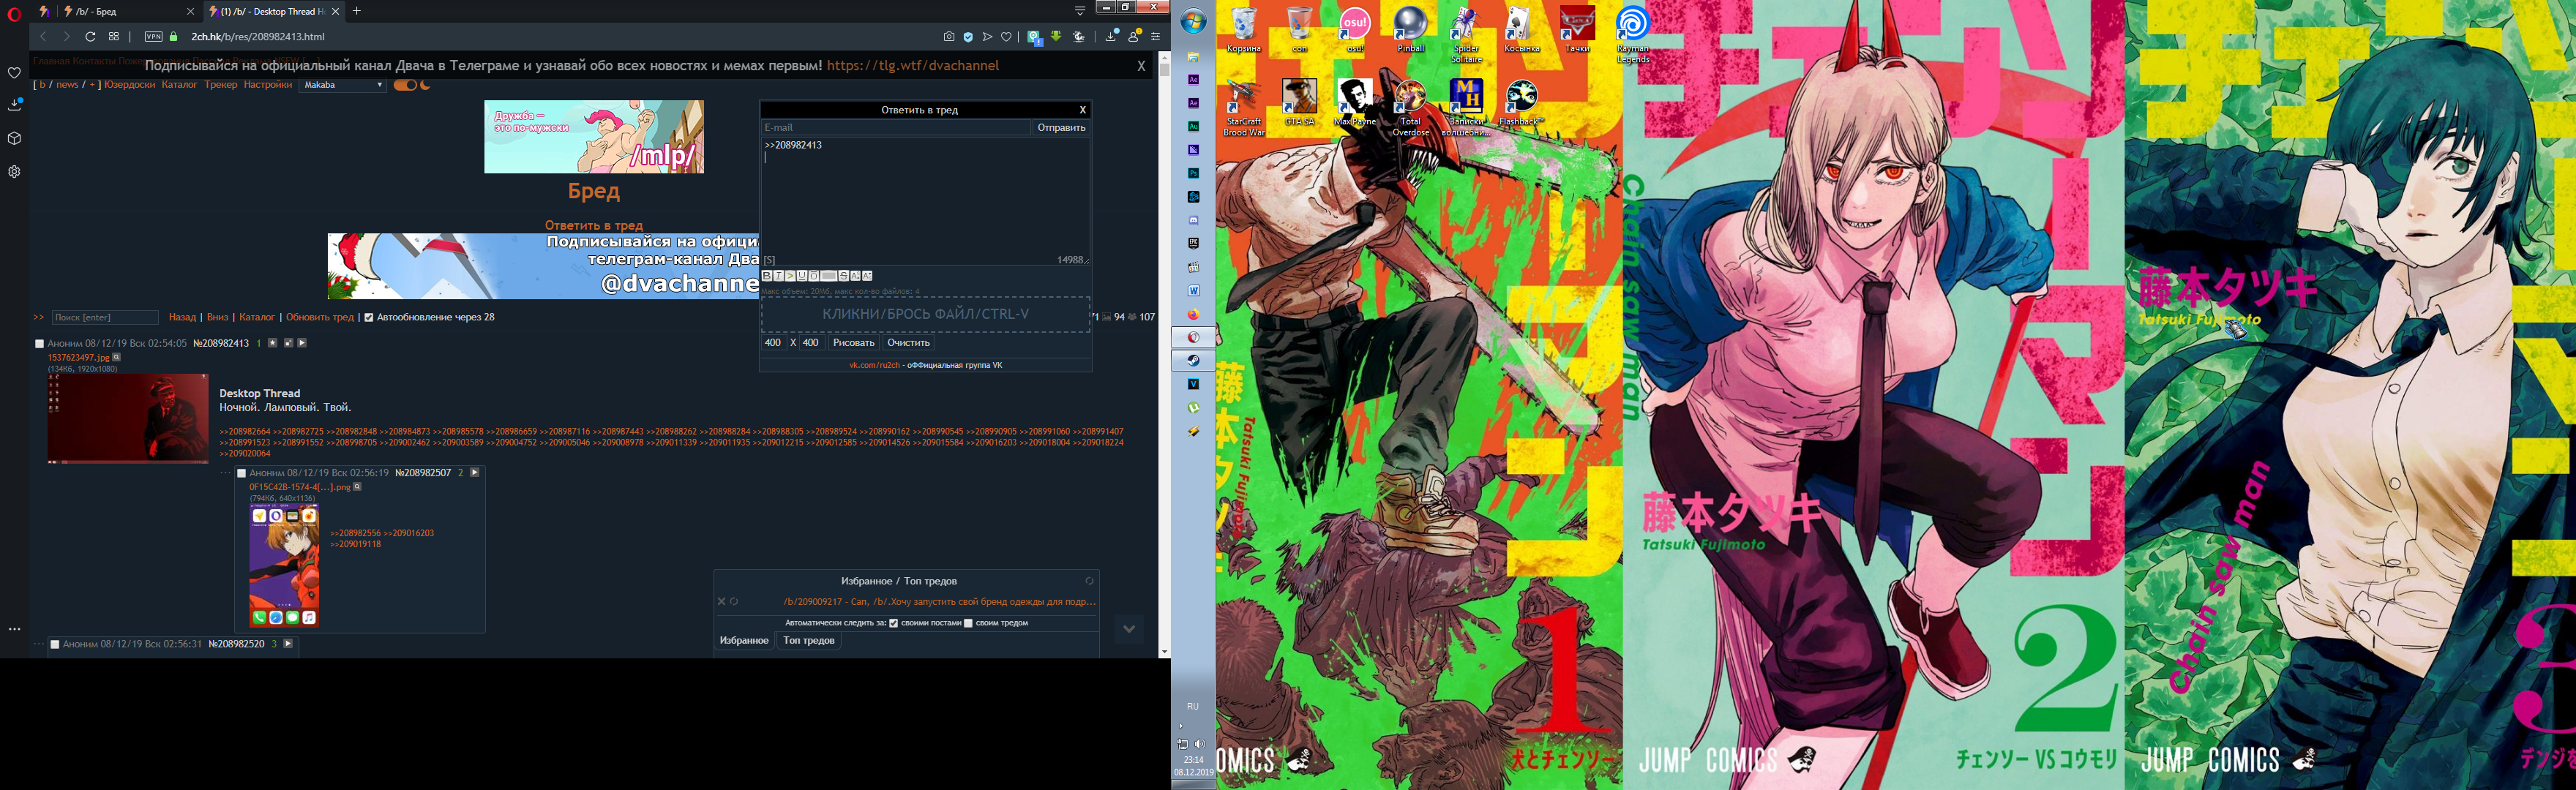Open Opera sidebar Settings gear
The image size is (2576, 790).
pos(14,171)
